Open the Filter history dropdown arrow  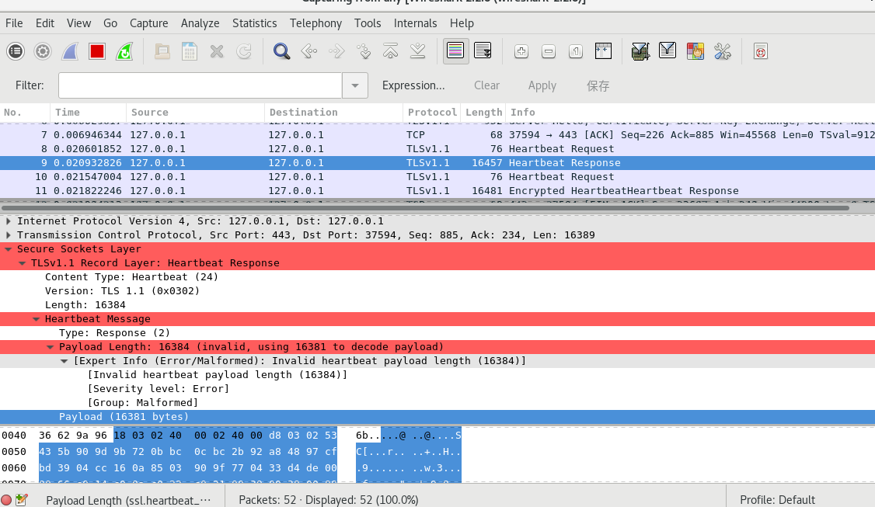[355, 85]
